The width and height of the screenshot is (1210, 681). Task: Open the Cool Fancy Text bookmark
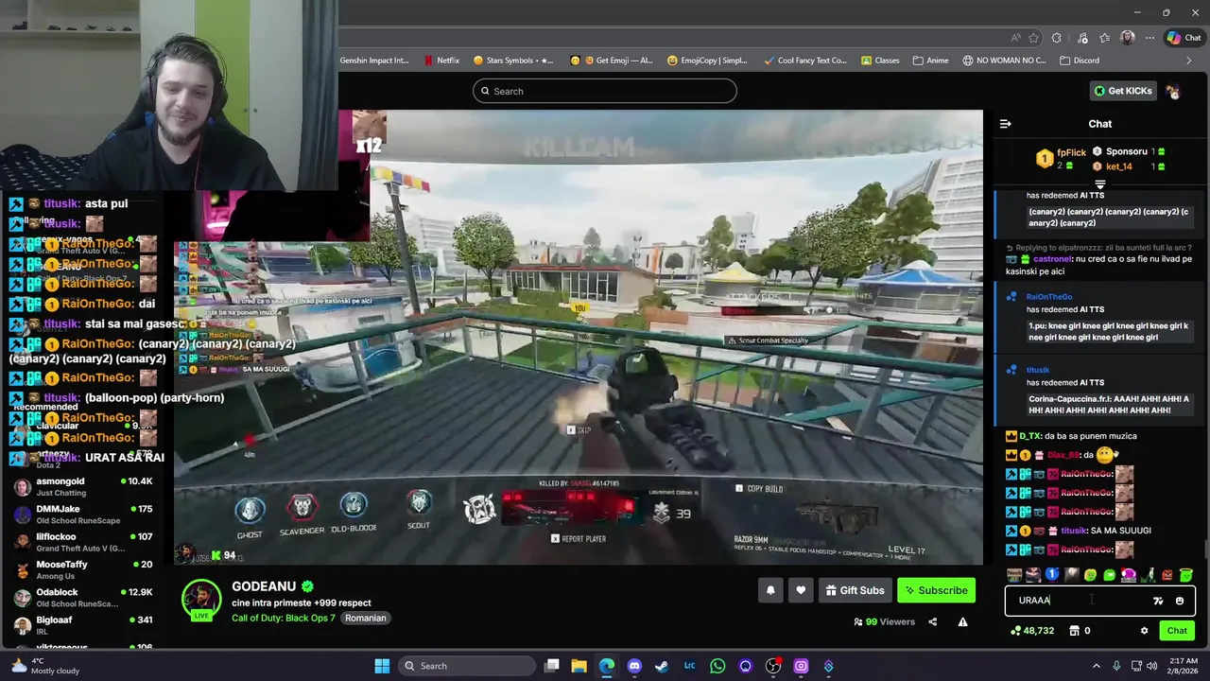[804, 61]
